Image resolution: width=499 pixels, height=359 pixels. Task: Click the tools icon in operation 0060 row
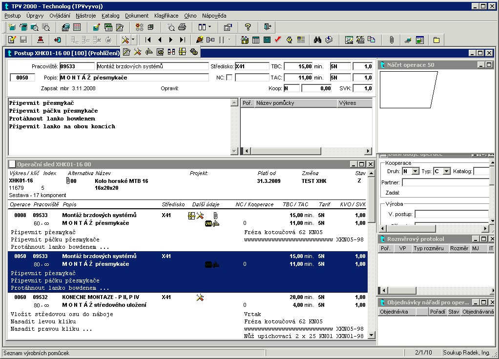pyautogui.click(x=200, y=298)
